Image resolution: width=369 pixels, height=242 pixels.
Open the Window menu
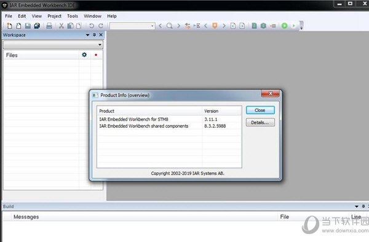pyautogui.click(x=92, y=16)
